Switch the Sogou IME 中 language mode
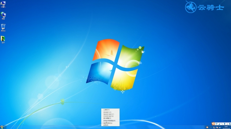Screen dimensions: 231x129 coord(217,124)
